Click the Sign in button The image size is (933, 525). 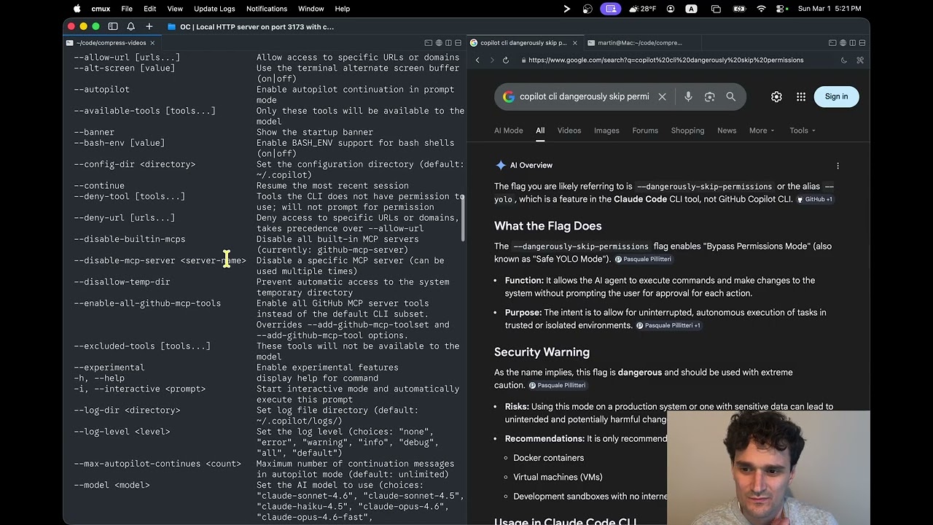pyautogui.click(x=836, y=96)
